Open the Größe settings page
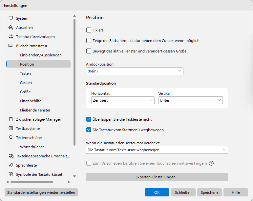Image resolution: width=253 pixels, height=201 pixels. pos(38,92)
